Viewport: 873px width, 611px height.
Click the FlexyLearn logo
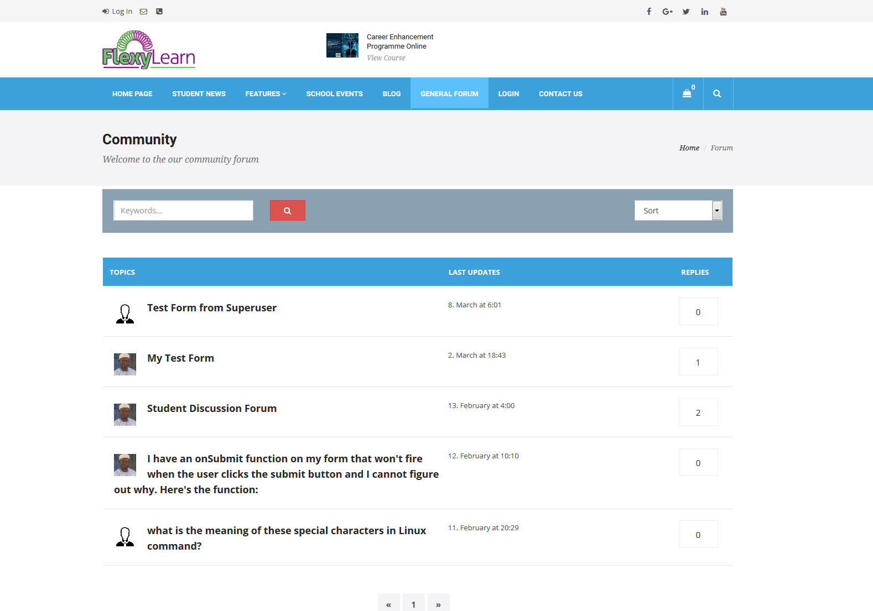(x=149, y=50)
